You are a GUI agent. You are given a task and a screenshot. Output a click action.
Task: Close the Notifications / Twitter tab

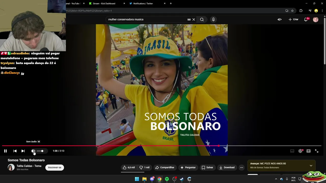(165, 4)
